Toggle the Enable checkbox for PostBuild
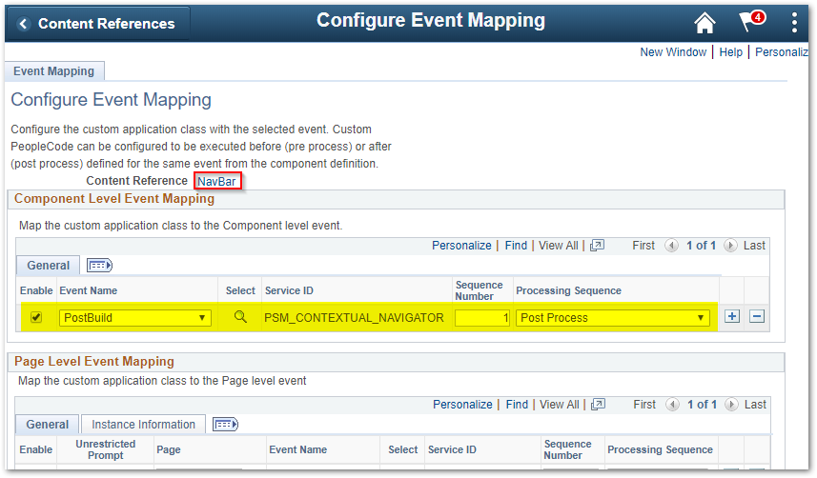 (x=36, y=317)
